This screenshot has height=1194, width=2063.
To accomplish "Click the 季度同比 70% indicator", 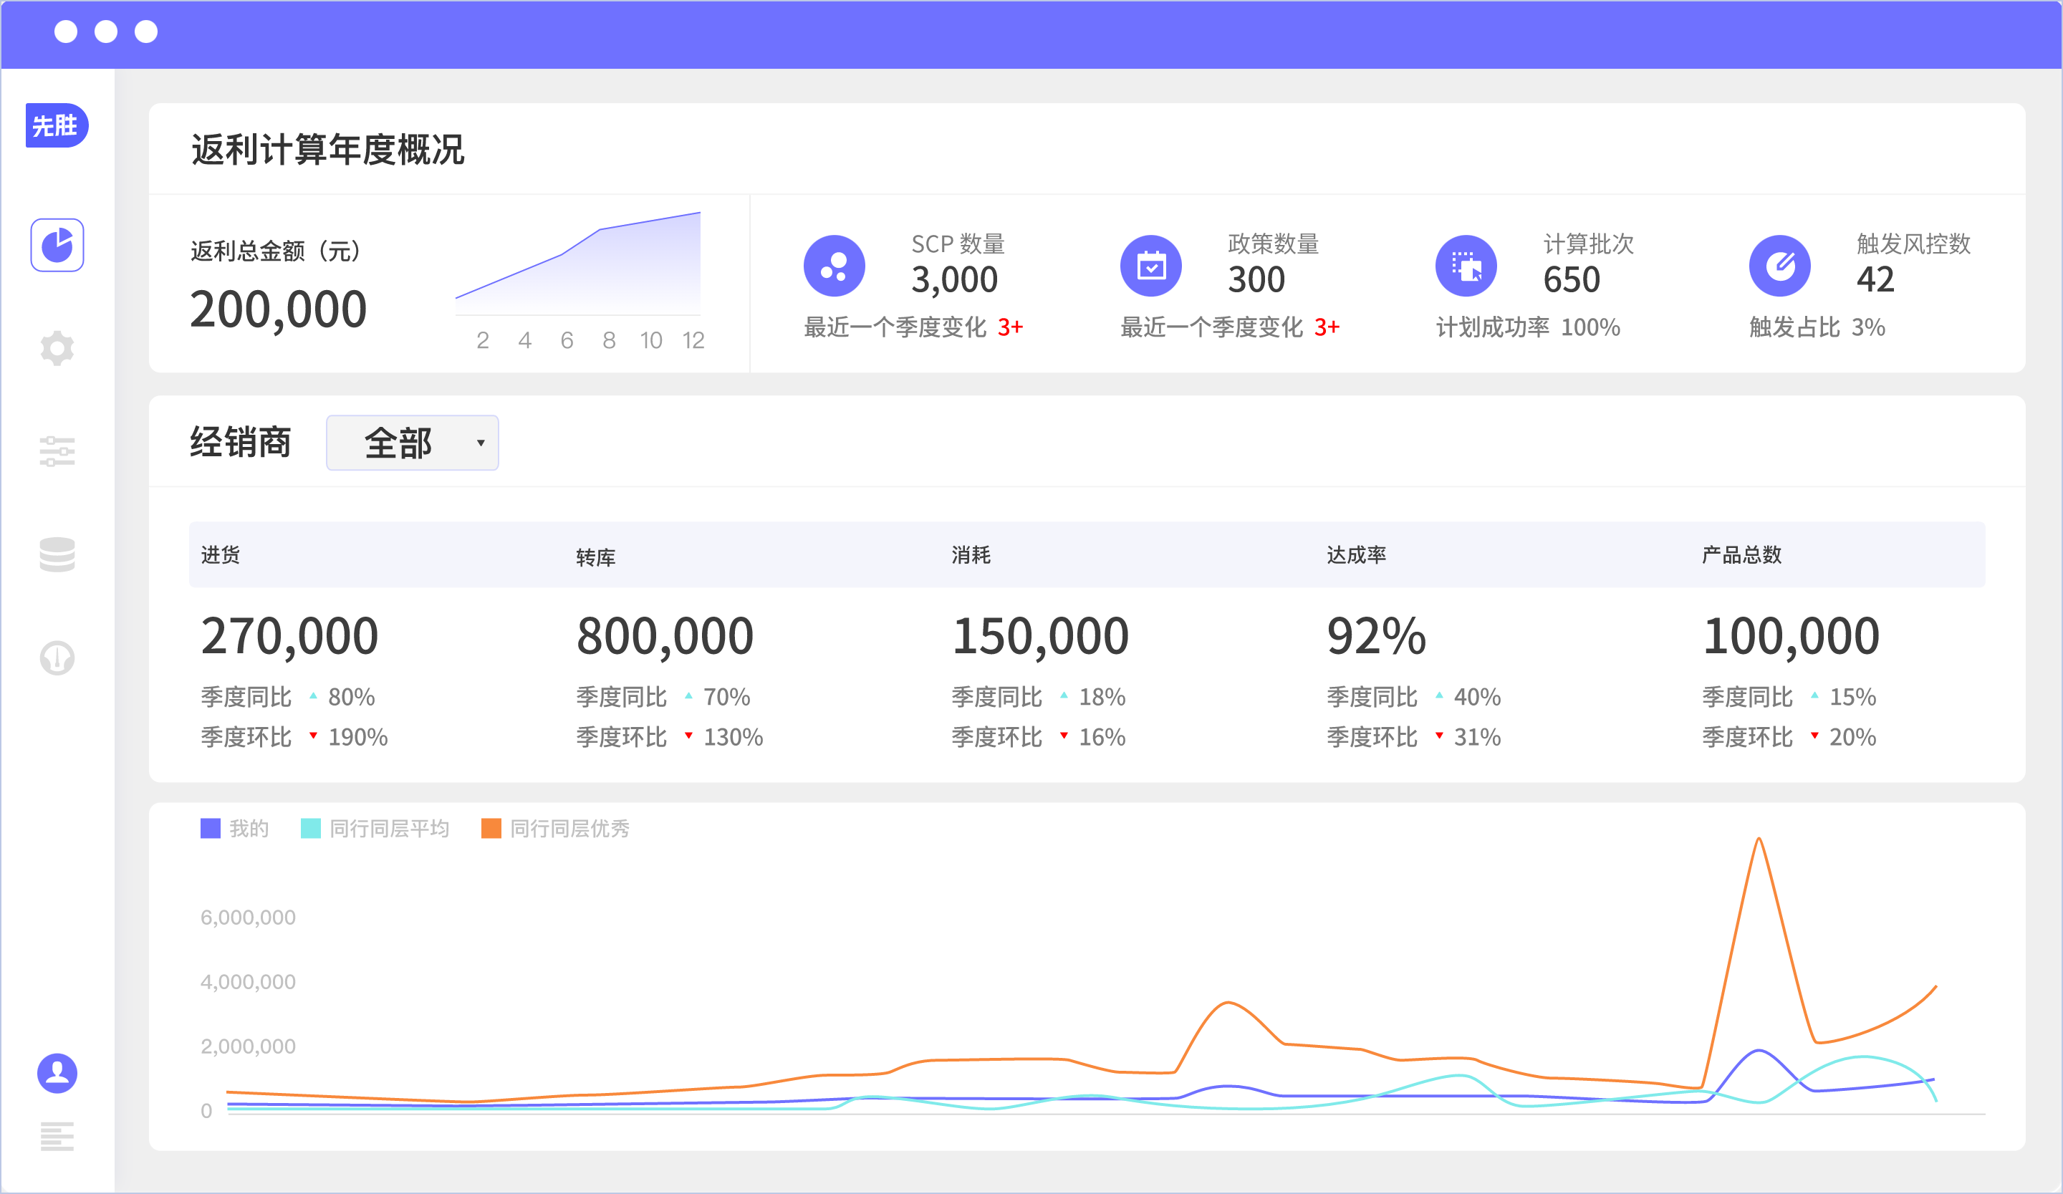I will coord(663,697).
